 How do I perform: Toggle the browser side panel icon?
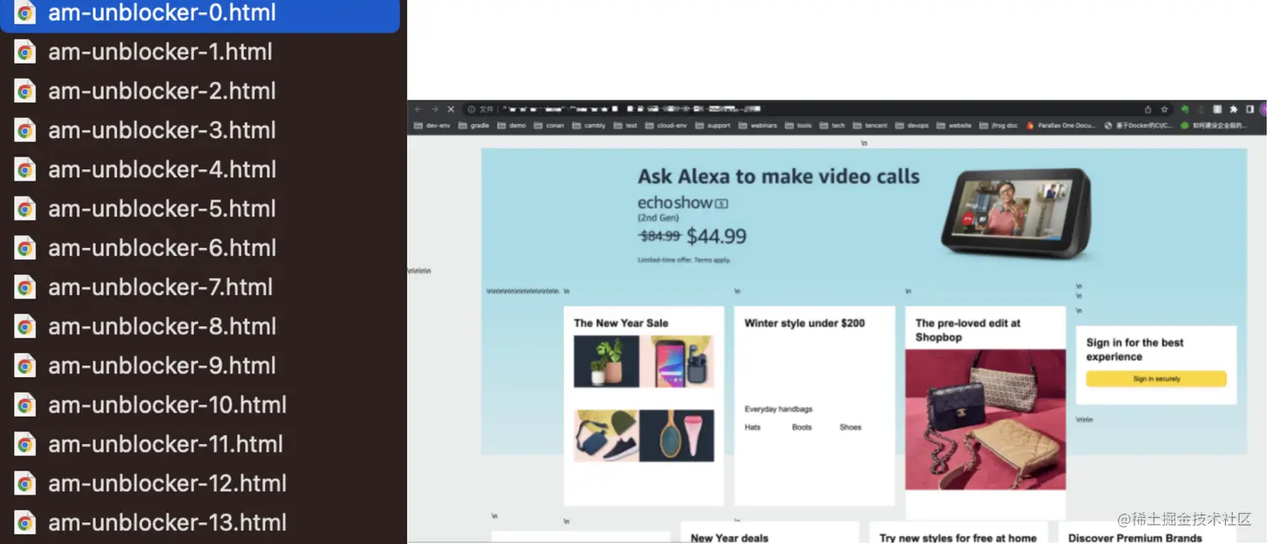tap(1250, 110)
